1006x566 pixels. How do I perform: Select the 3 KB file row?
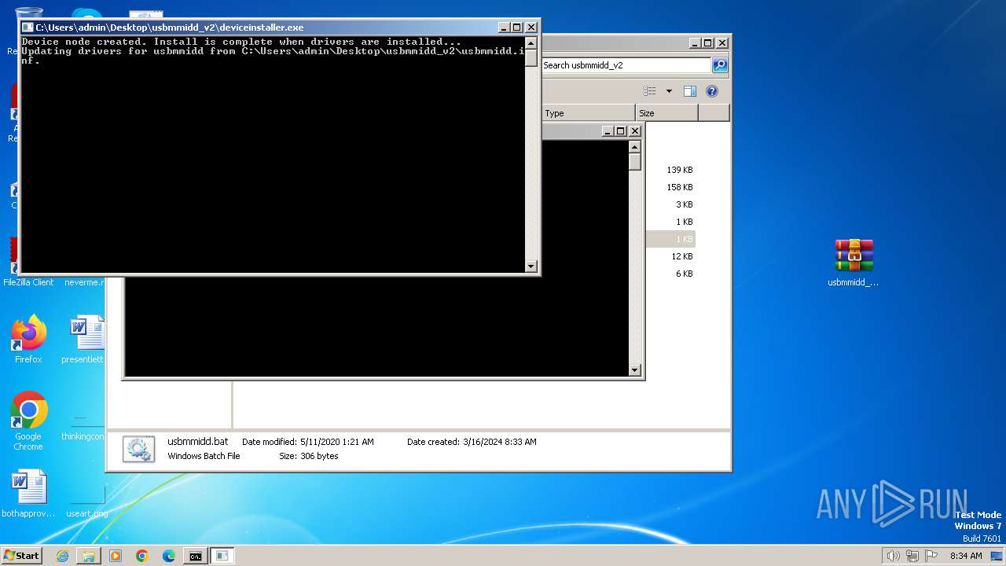684,204
